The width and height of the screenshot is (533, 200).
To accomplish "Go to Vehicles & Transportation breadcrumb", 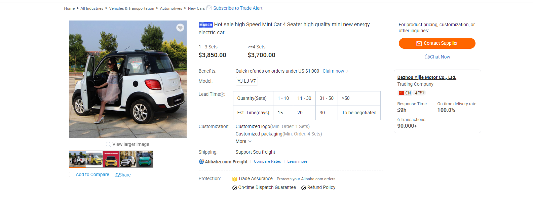I will [x=131, y=8].
